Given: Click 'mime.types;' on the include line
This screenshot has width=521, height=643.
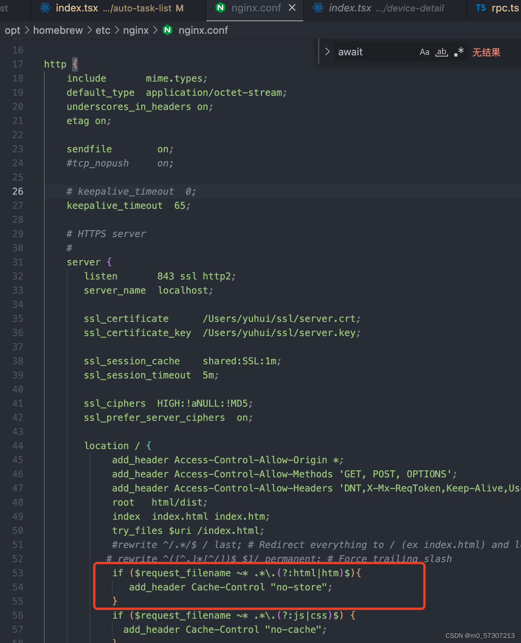Looking at the screenshot, I should tap(177, 79).
